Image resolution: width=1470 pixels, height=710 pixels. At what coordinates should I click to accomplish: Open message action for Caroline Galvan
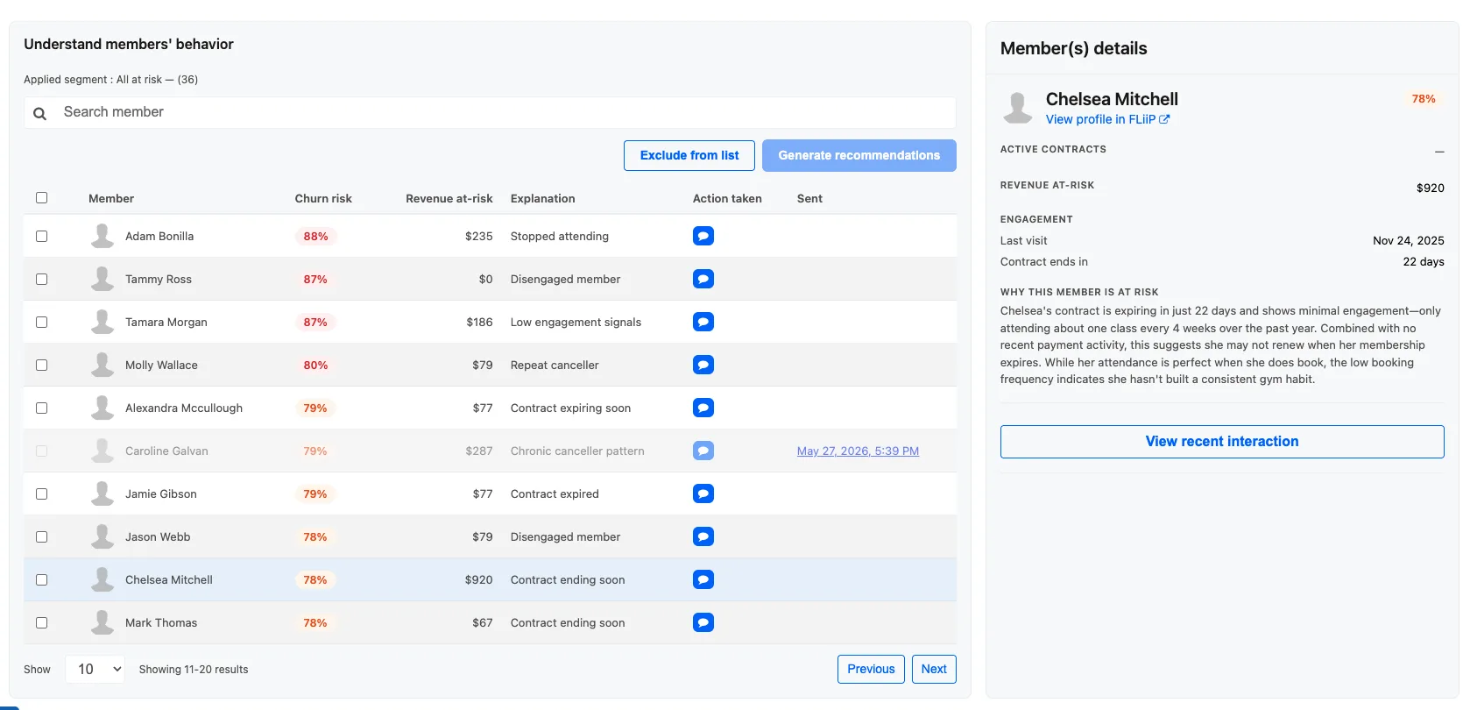(703, 451)
